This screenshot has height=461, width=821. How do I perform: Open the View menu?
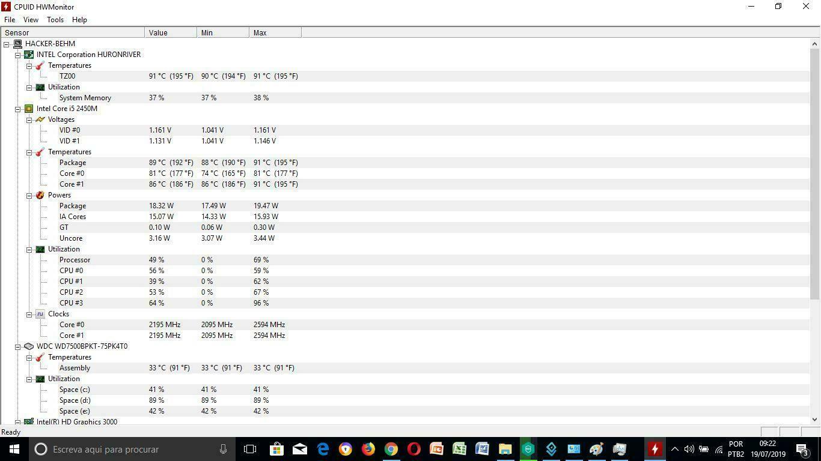coord(31,20)
